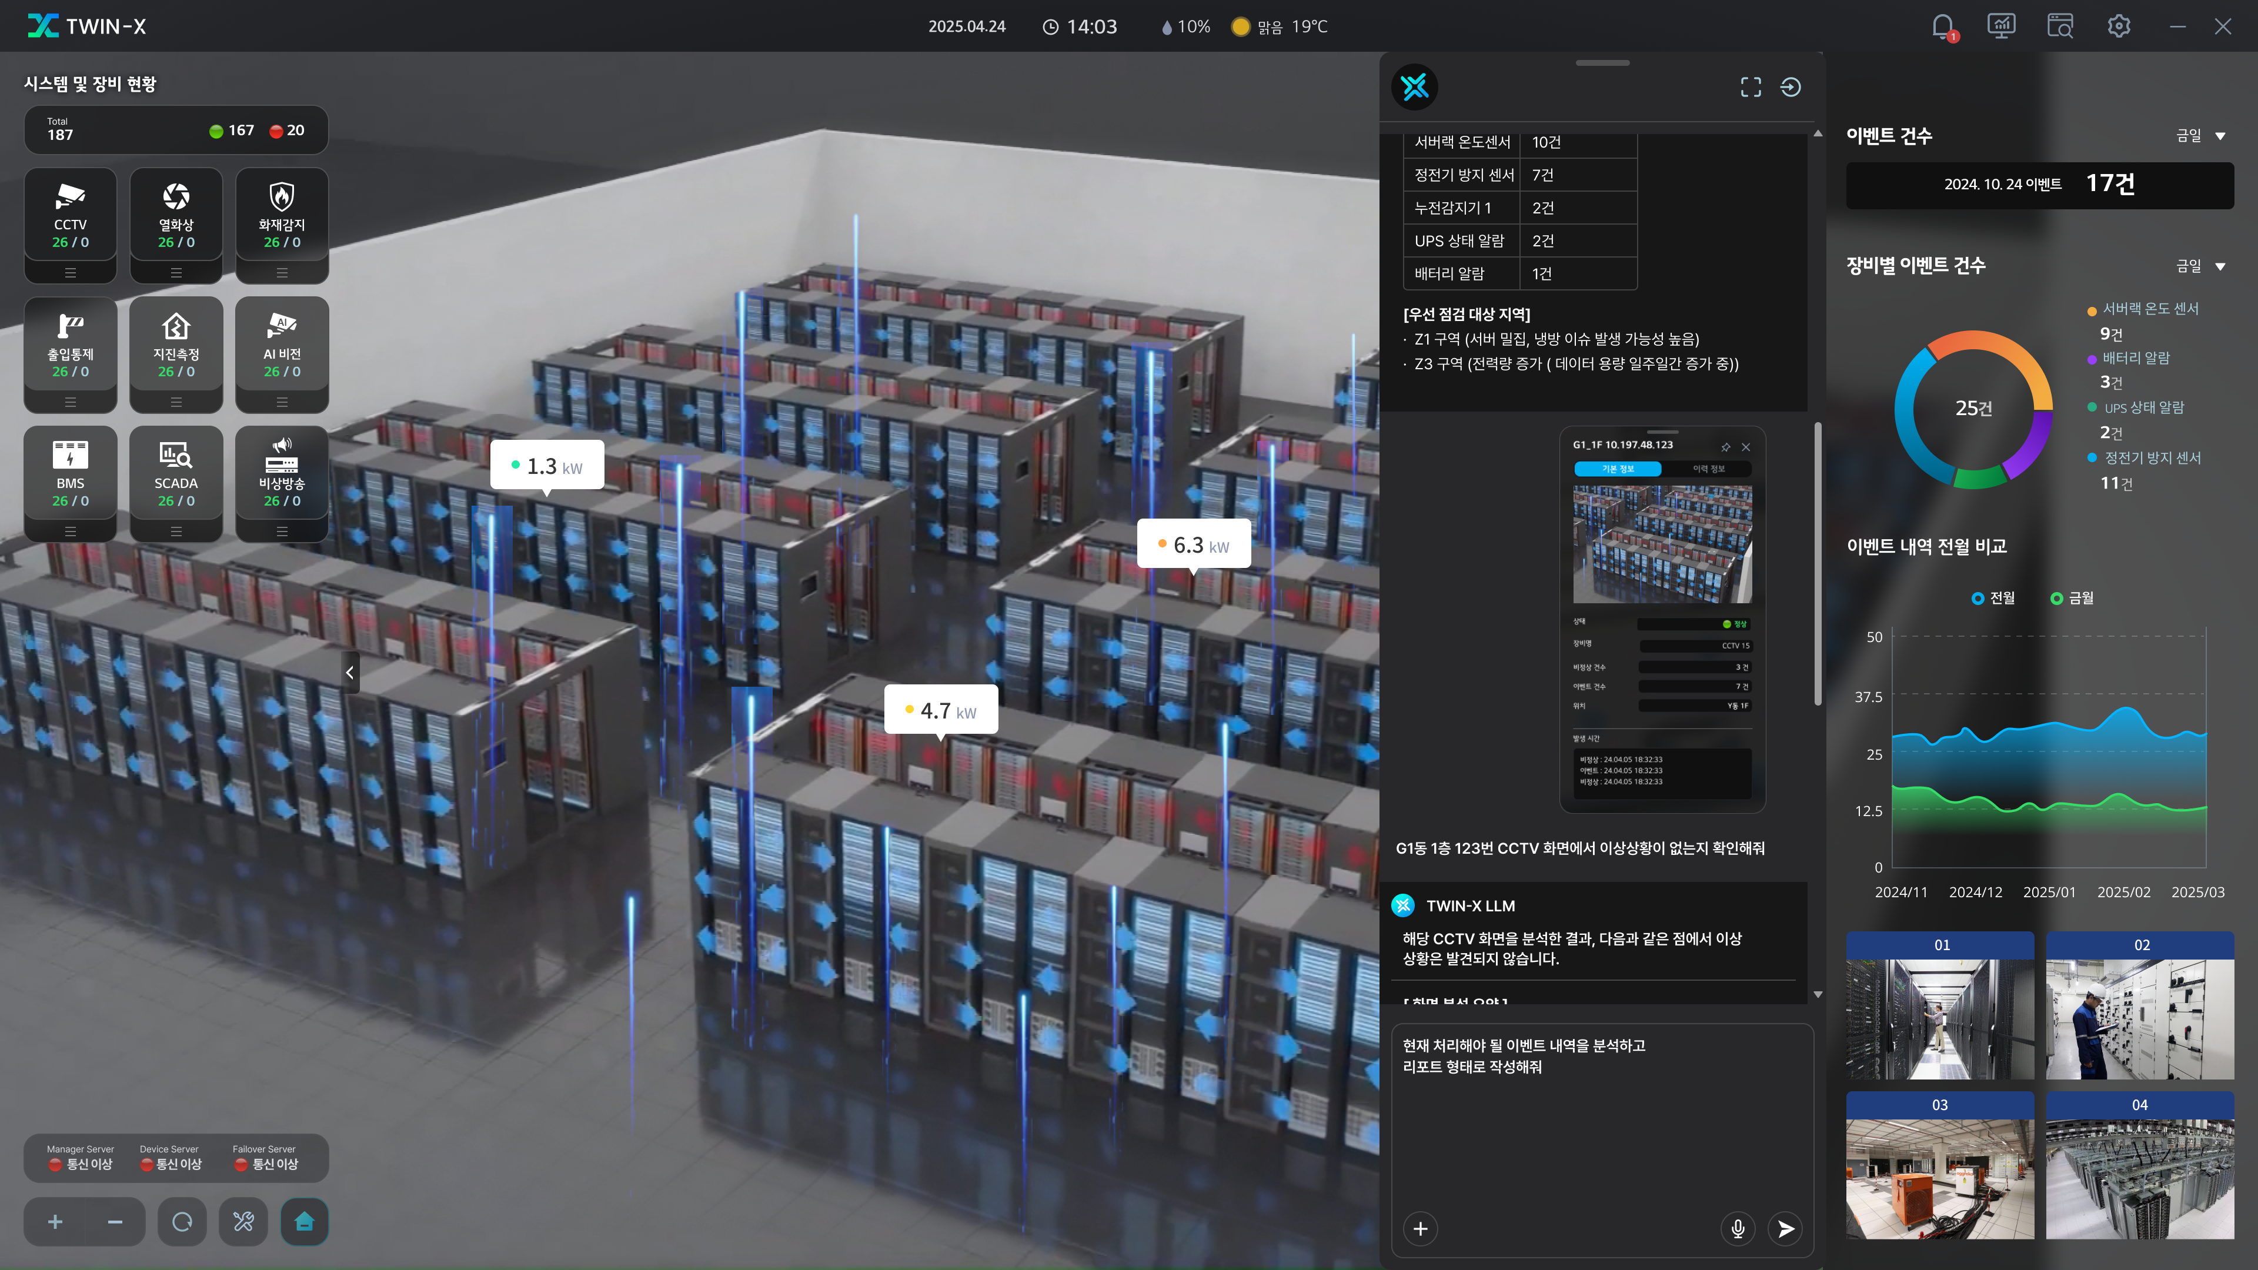This screenshot has width=2258, height=1270.
Task: Close the G1_1F CCTV card
Action: (1746, 447)
